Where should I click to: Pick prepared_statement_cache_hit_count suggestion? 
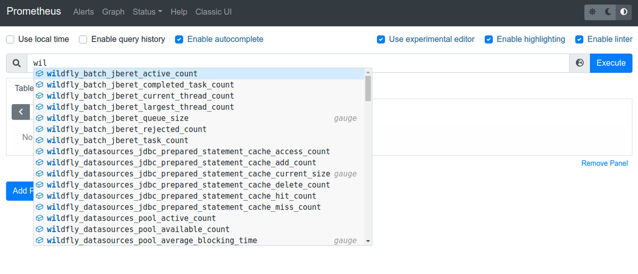pos(199,196)
